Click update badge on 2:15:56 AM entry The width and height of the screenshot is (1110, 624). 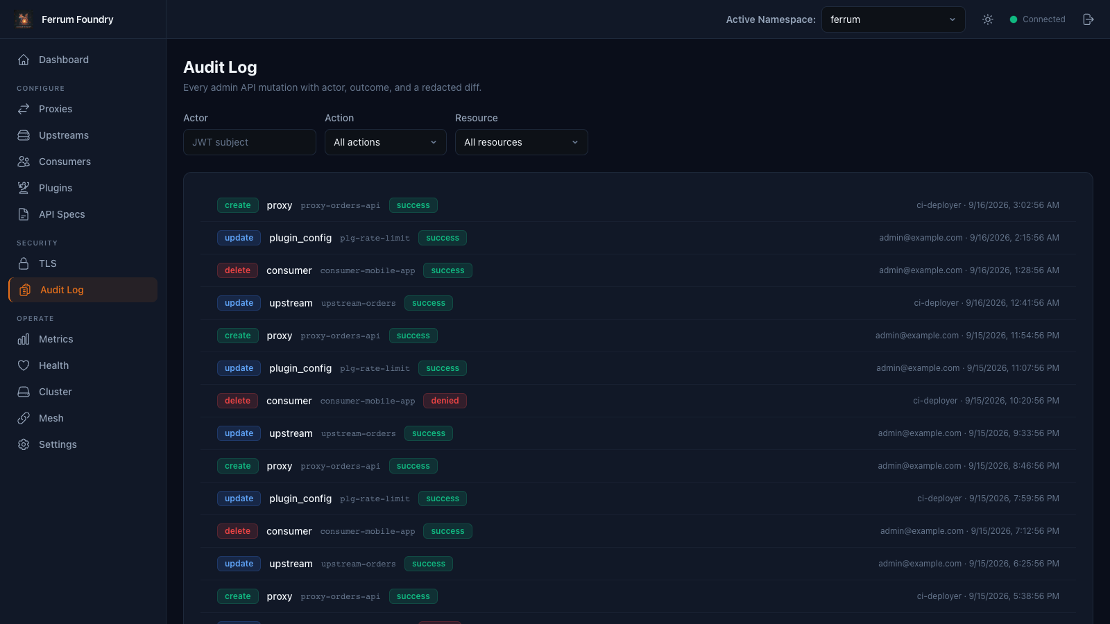pyautogui.click(x=239, y=238)
